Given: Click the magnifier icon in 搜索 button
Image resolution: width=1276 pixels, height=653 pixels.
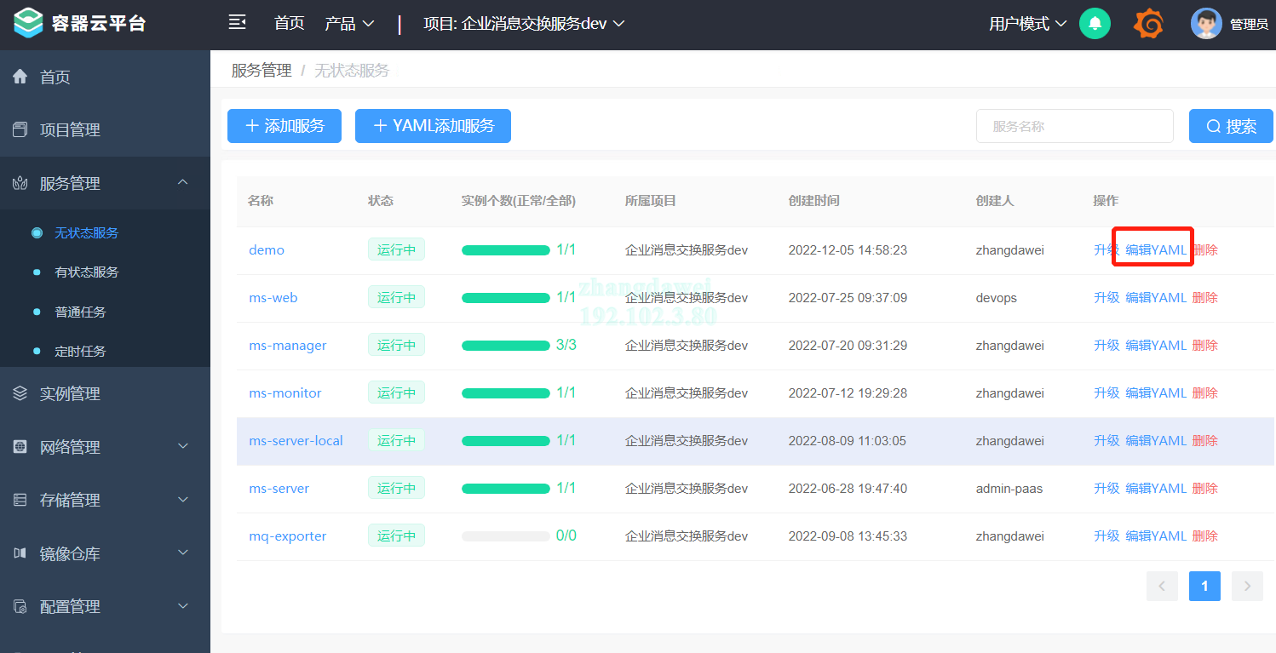Looking at the screenshot, I should click(1214, 126).
